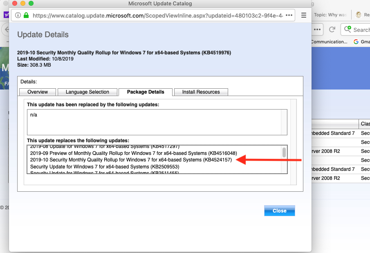Viewport: 370px width, 253px height.
Task: Click the replaced updates list scrollbar thumb
Action: point(284,152)
